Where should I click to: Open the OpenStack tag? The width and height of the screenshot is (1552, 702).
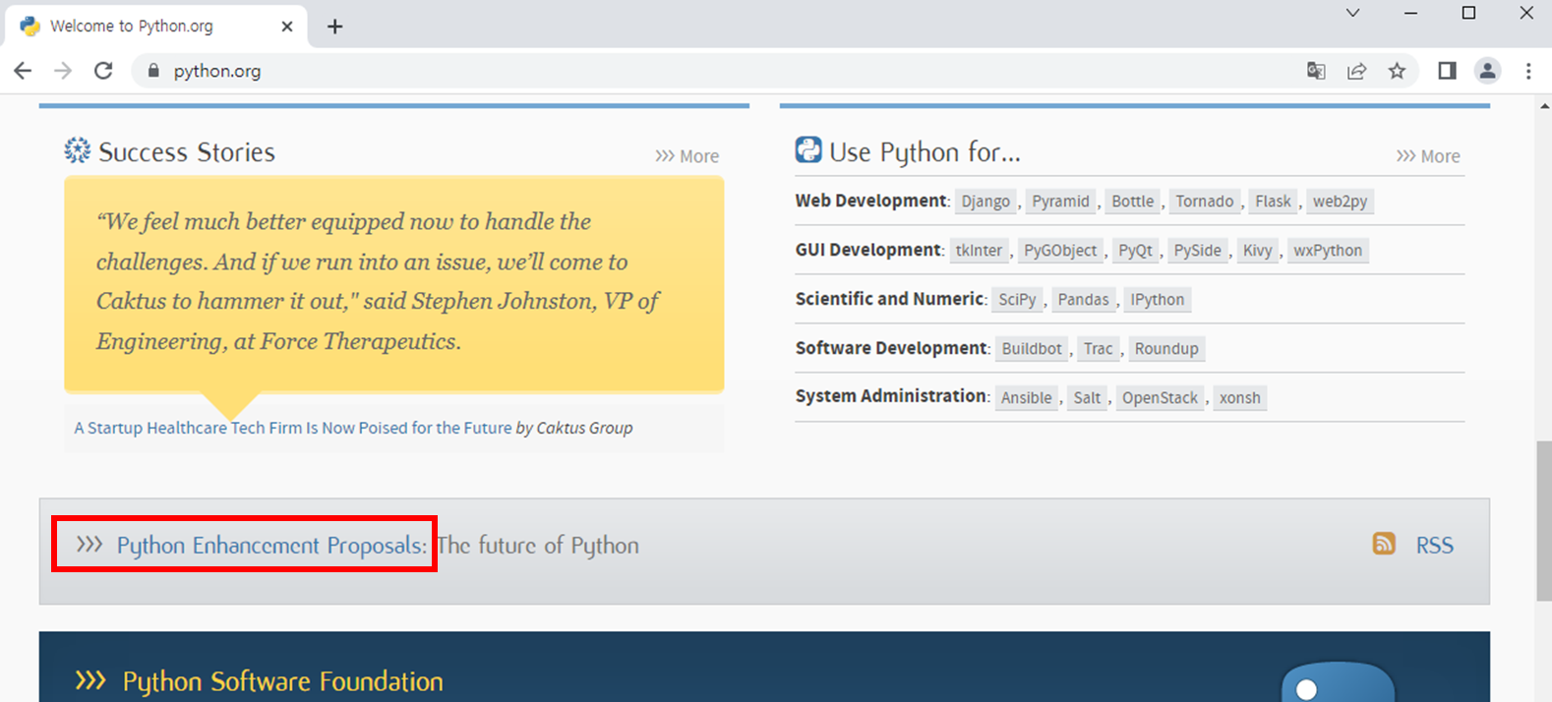click(1160, 398)
